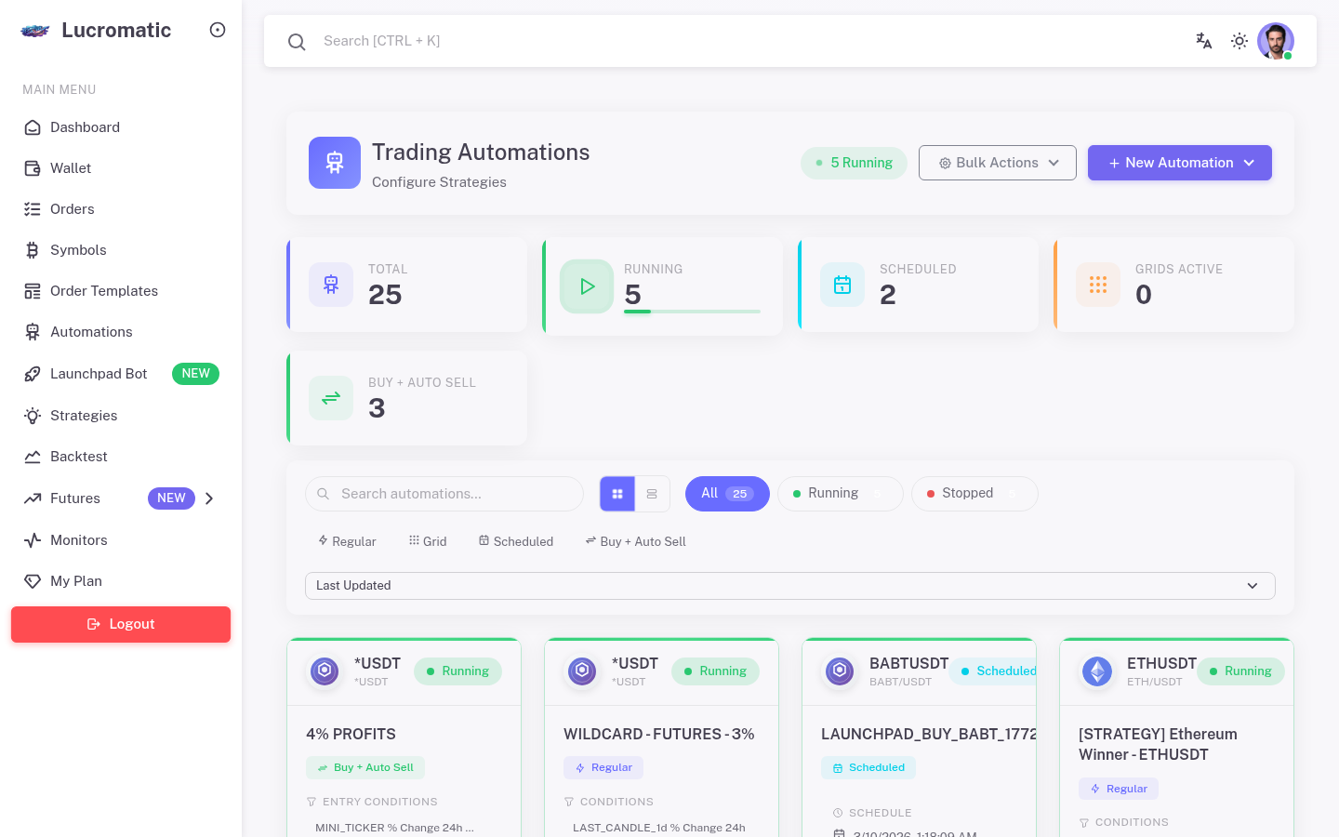The width and height of the screenshot is (1339, 837).
Task: Switch automations view to list layout
Action: [x=652, y=494]
